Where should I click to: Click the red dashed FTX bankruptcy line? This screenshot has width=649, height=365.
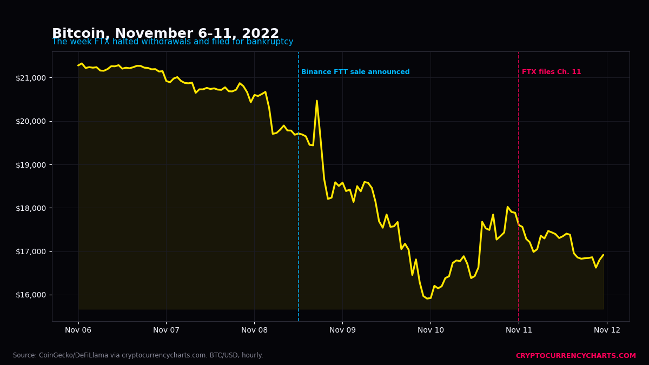point(519,187)
